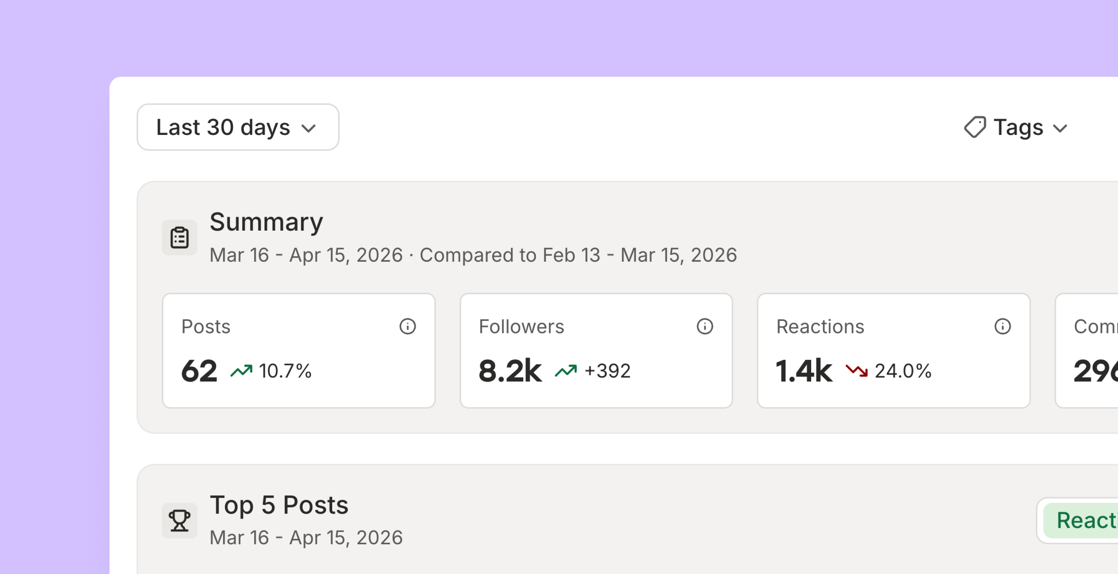Expand the Tags filter dropdown
Screen dimensions: 1118x574
tap(1016, 127)
